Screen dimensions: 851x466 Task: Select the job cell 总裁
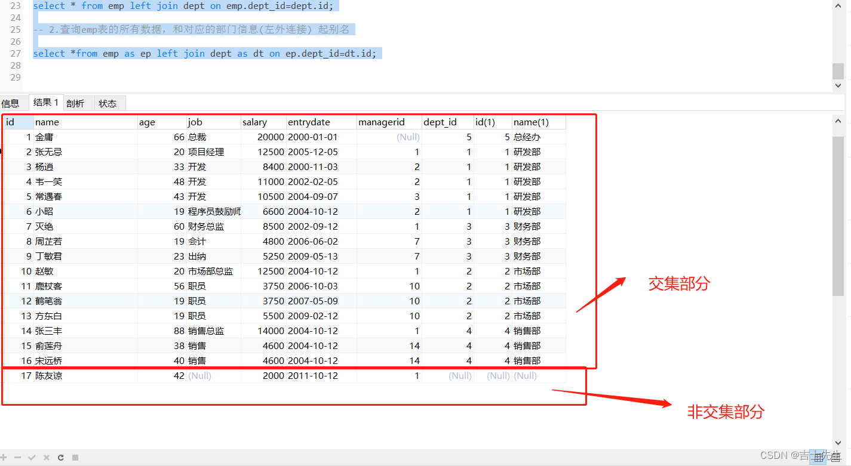point(214,137)
